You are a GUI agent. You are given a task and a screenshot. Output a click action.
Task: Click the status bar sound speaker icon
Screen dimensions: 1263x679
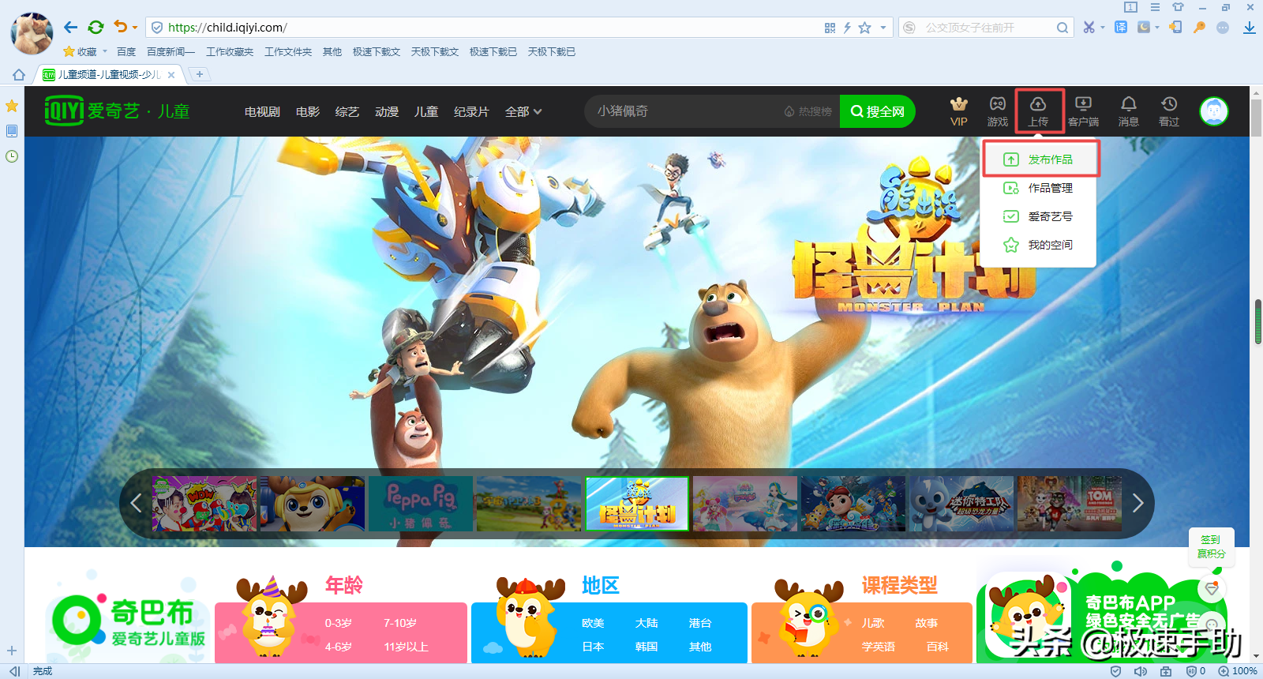[x=1141, y=671]
